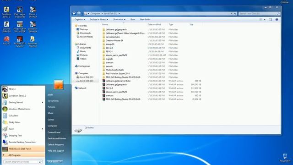Viewport: 293px width, 165px height.
Task: Expand Getting Started submenu arrow
Action: [43, 102]
